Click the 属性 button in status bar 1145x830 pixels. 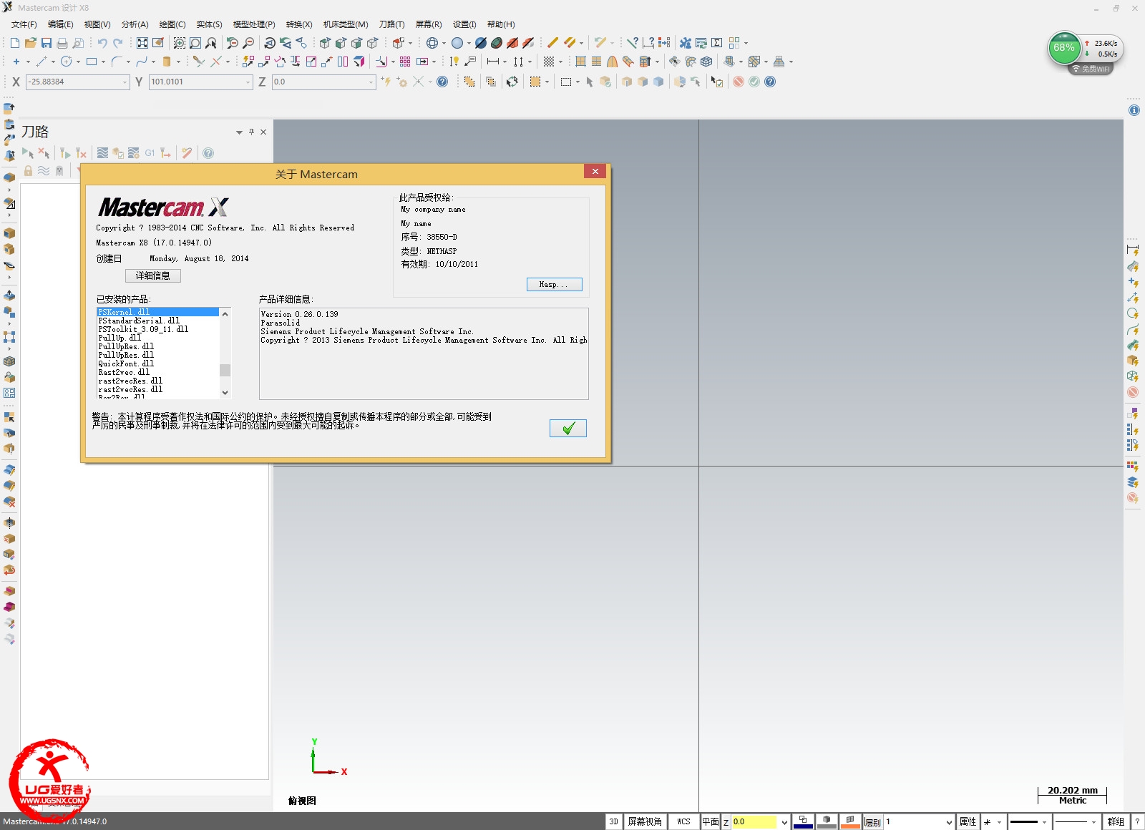tap(968, 821)
